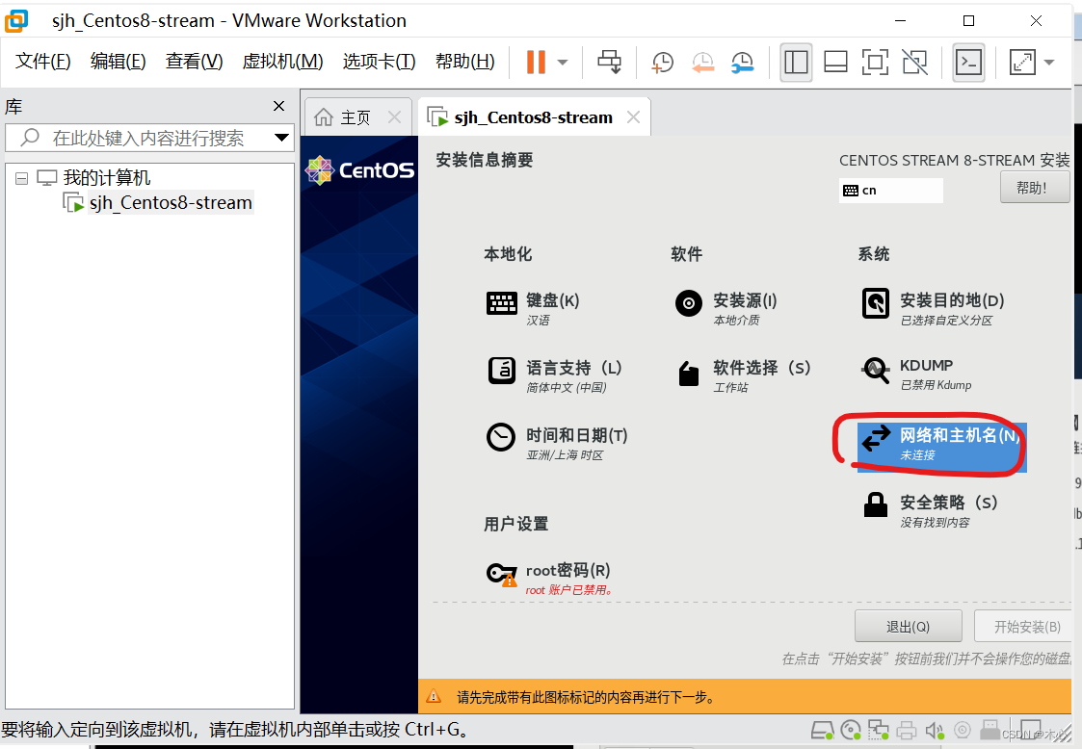Click the sound card status bar icon
This screenshot has height=749, width=1082.
coord(935,730)
